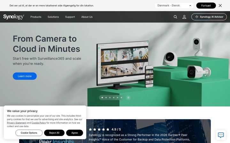Viewport: 230px width, 143px height.
Task: Select the first carousel slide dot
Action: point(102,98)
